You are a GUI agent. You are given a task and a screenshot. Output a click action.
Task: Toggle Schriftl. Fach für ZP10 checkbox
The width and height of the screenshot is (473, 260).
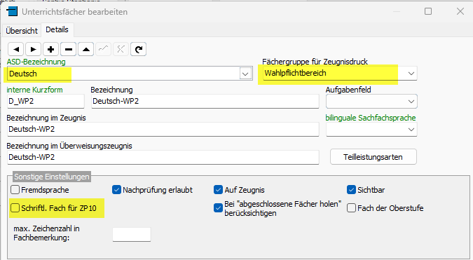coord(15,208)
